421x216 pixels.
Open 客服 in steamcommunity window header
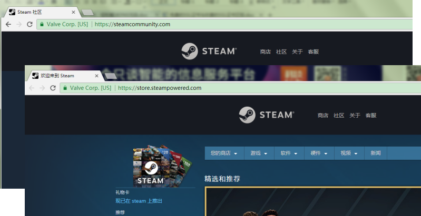[x=314, y=52]
